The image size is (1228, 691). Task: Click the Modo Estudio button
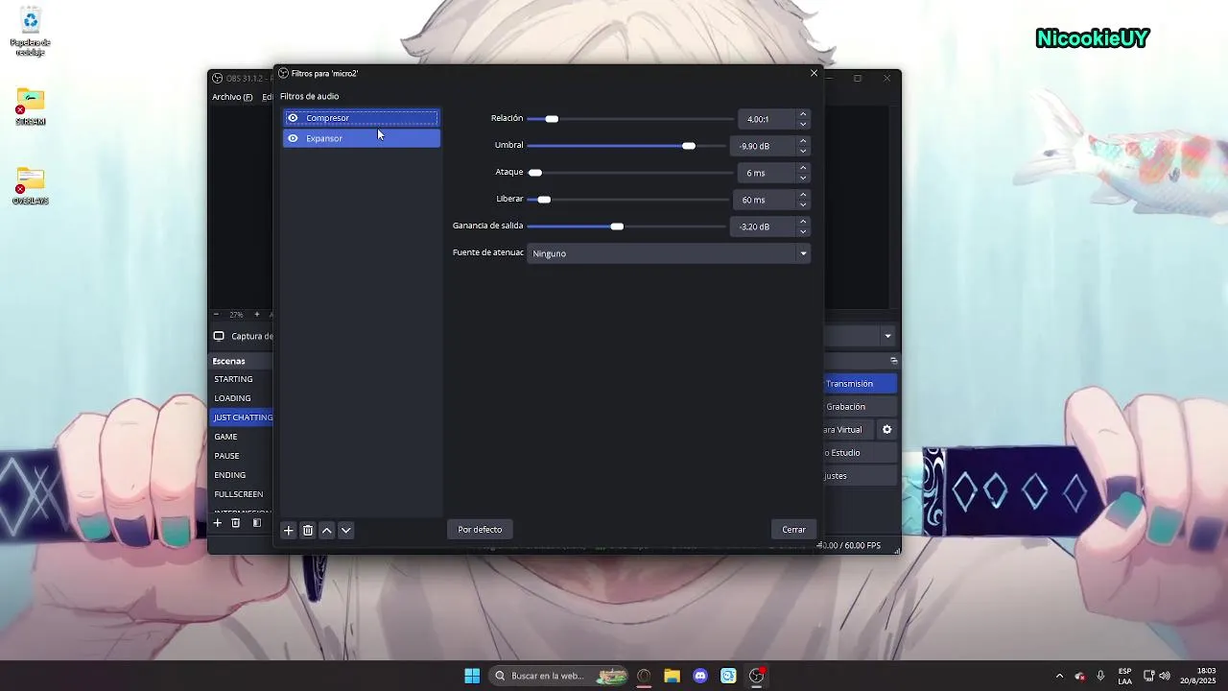(861, 453)
